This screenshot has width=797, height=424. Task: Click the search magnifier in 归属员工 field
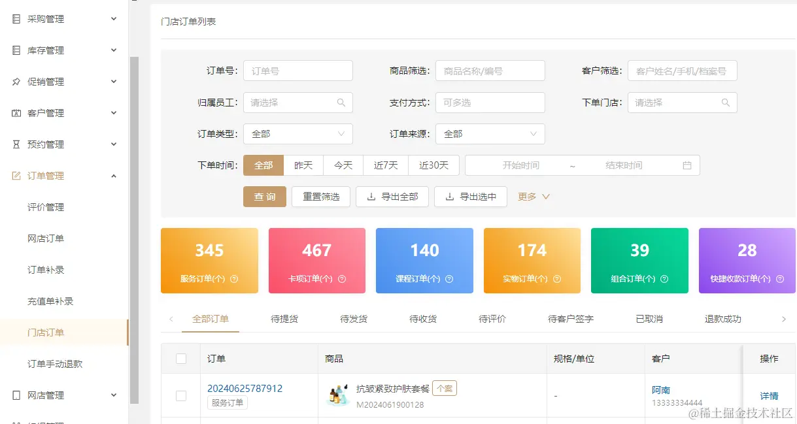[x=343, y=103]
